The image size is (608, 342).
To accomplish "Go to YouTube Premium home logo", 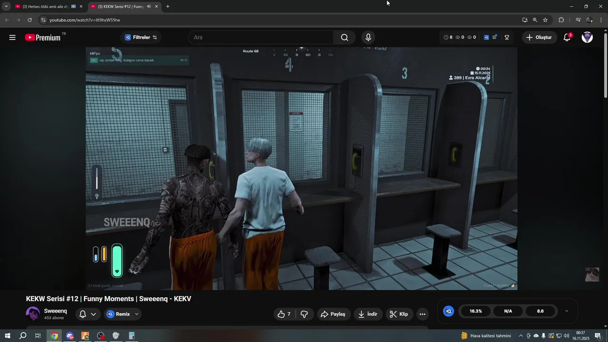I will (43, 38).
